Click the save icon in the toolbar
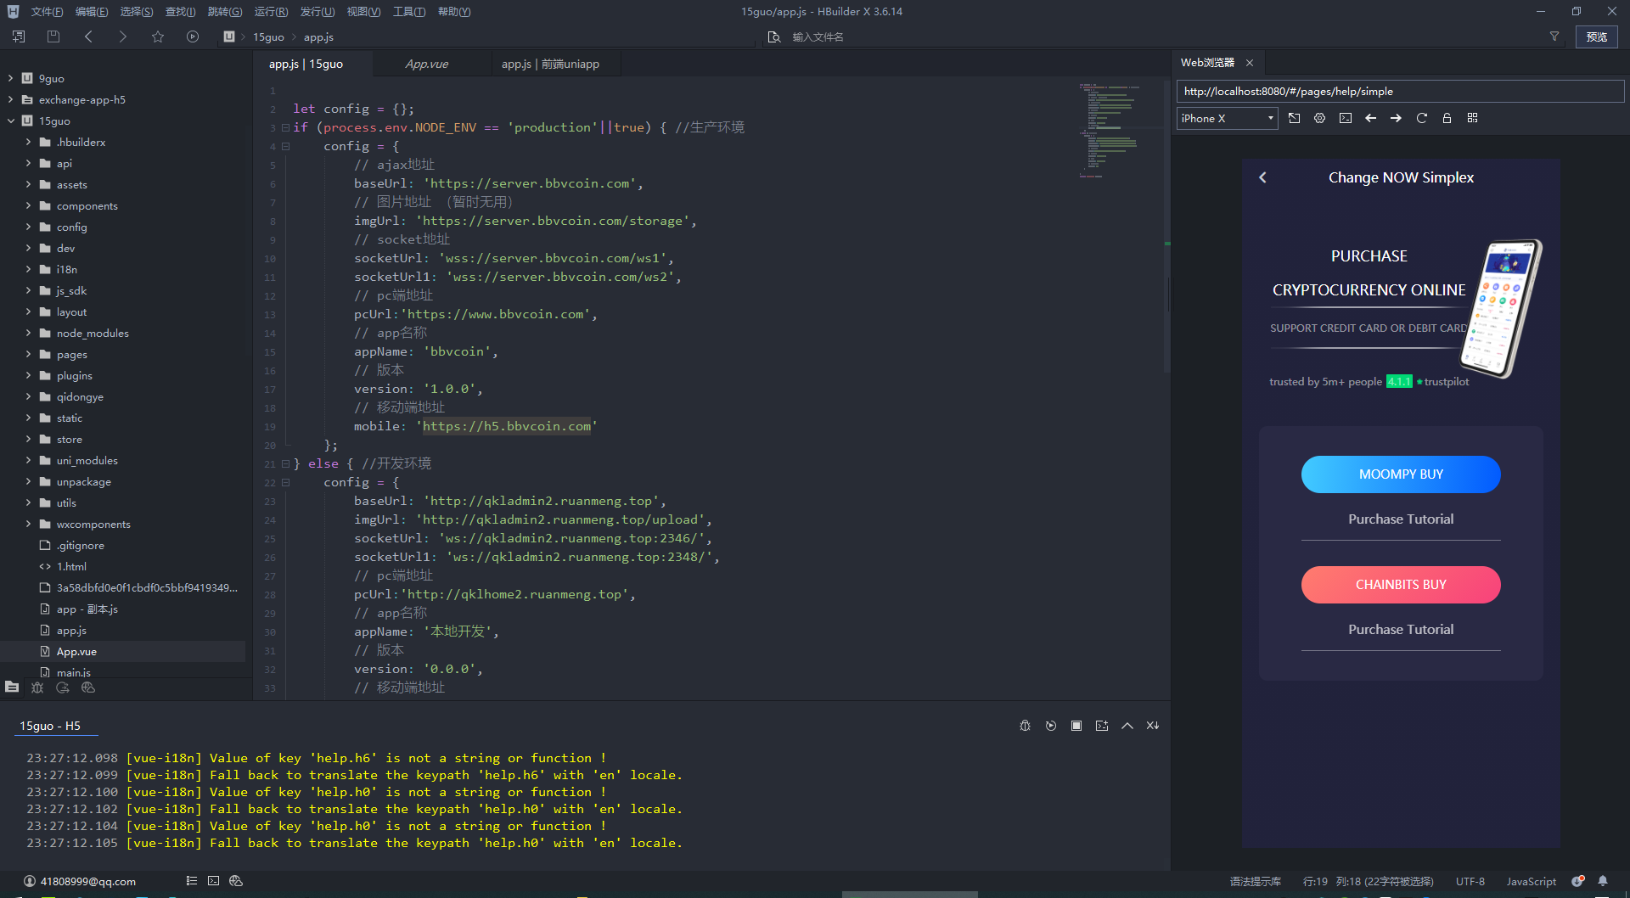The image size is (1630, 898). [x=53, y=36]
